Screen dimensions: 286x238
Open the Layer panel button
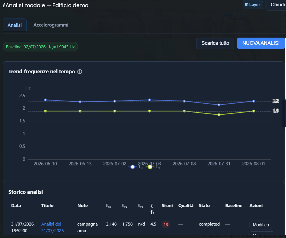(253, 5)
